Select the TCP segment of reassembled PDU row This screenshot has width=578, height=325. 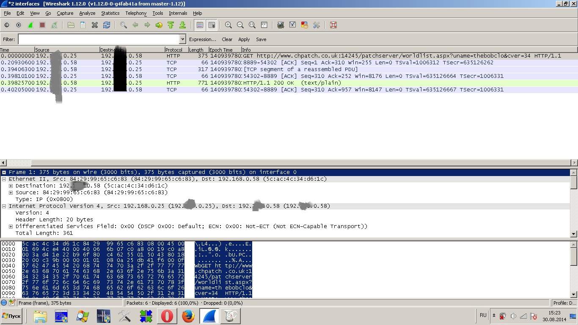coord(289,69)
